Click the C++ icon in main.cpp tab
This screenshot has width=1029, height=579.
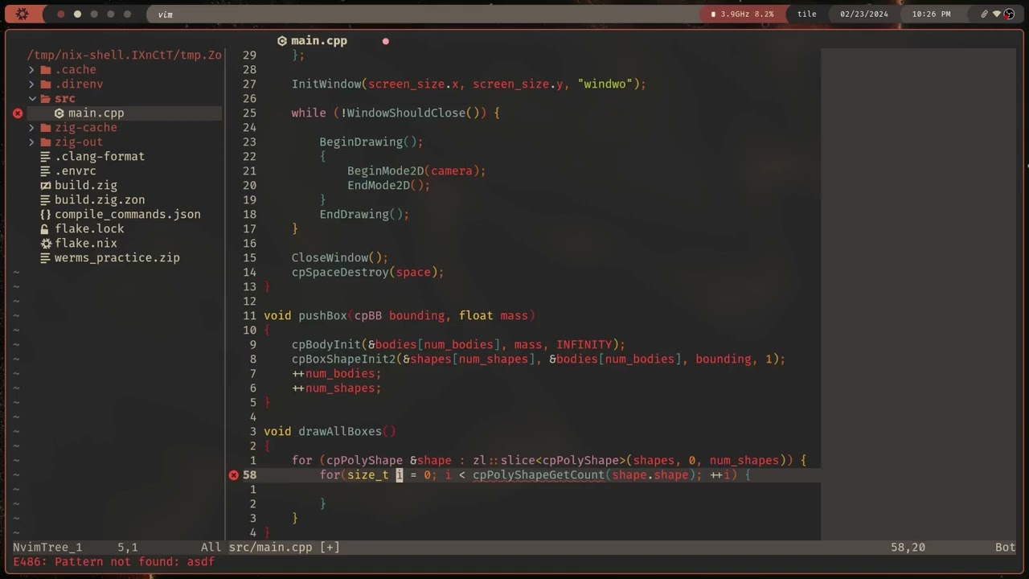[282, 41]
